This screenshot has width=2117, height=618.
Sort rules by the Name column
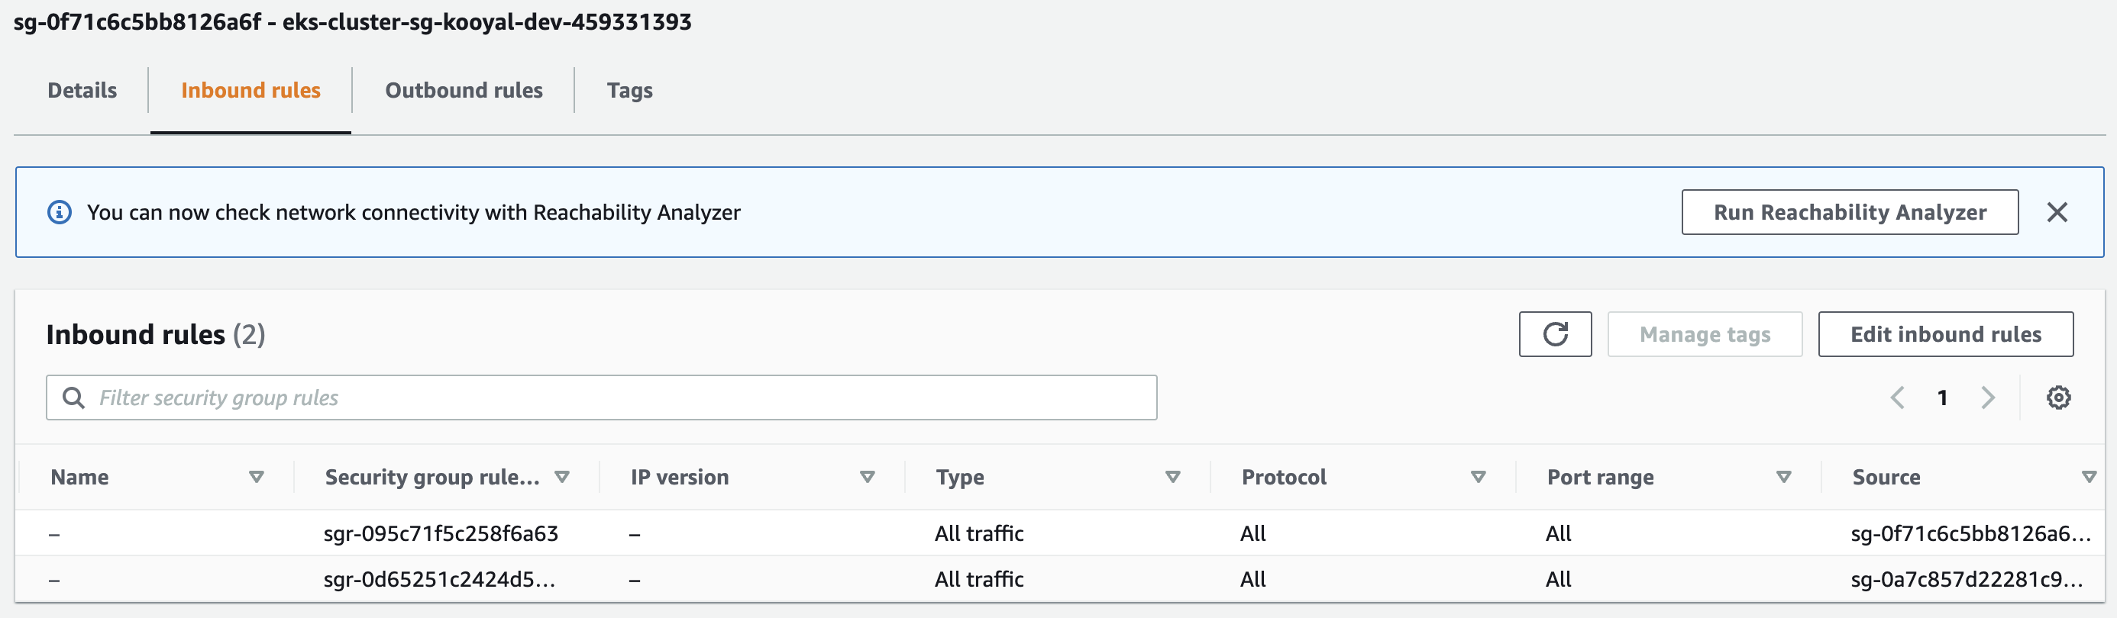257,476
